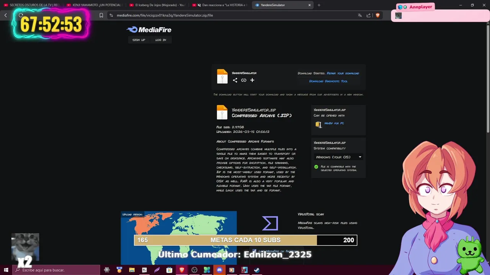The image size is (490, 275).
Task: Open Brave Shields lion icon
Action: pyautogui.click(x=377, y=15)
